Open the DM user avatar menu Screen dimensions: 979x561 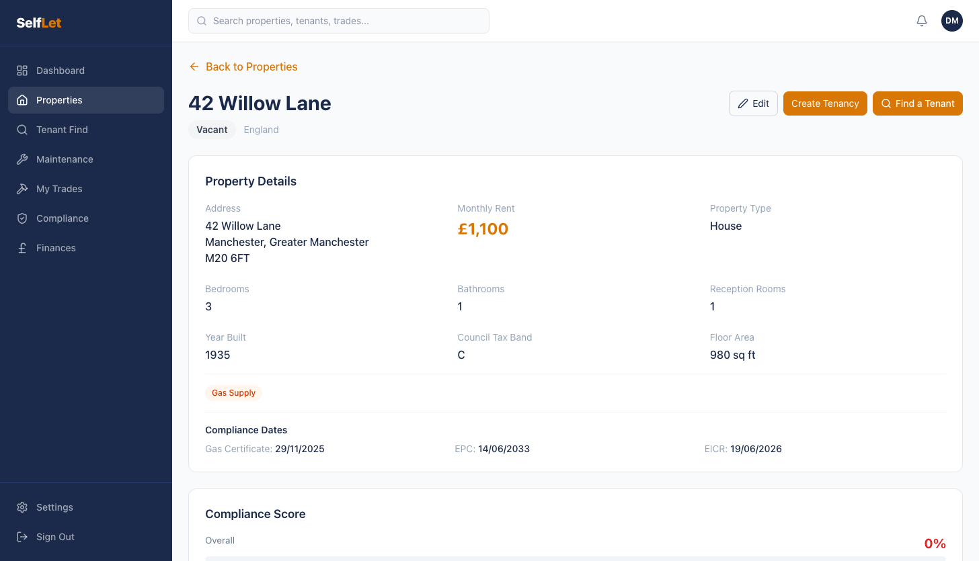click(952, 21)
